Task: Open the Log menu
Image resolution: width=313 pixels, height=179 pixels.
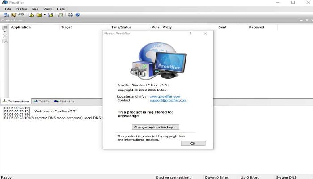Action: pyautogui.click(x=35, y=9)
